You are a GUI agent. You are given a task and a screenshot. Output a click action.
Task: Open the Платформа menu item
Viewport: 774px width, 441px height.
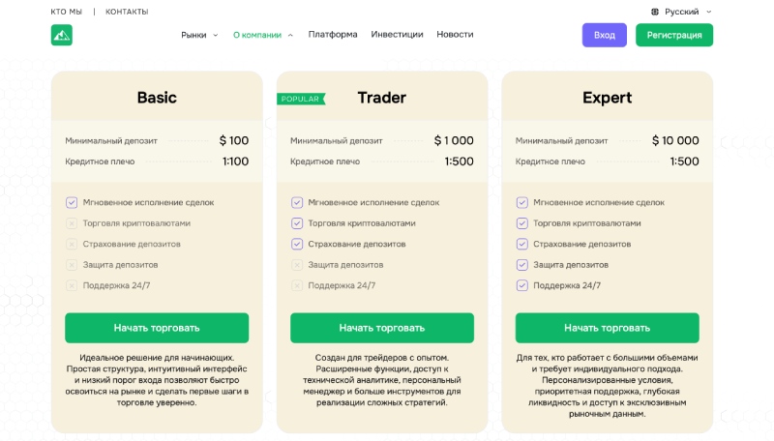[x=333, y=34]
